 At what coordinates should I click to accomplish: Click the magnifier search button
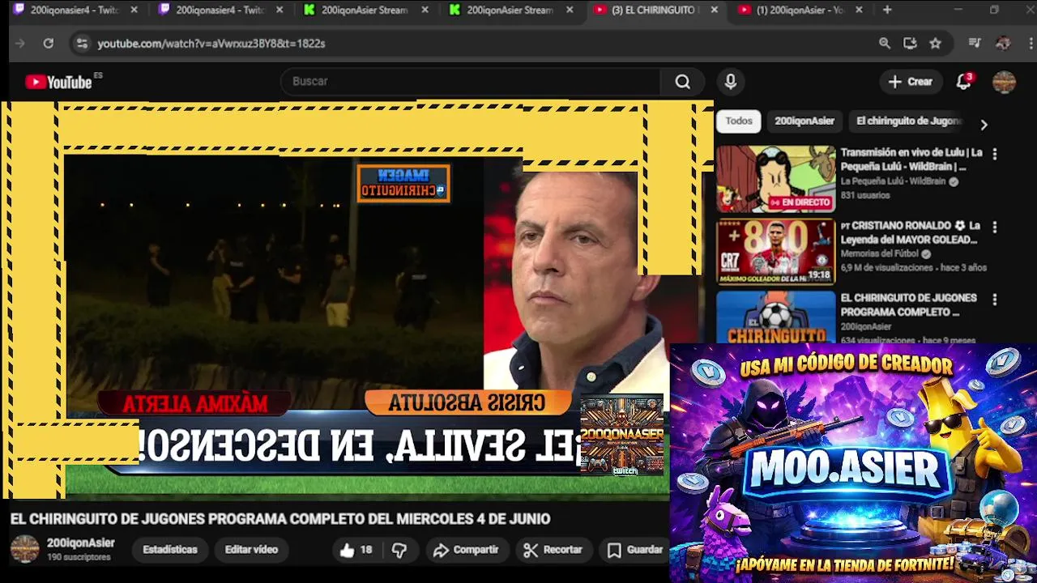point(682,82)
